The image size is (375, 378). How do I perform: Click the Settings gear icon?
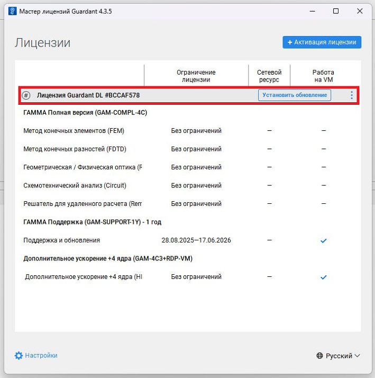(x=19, y=356)
